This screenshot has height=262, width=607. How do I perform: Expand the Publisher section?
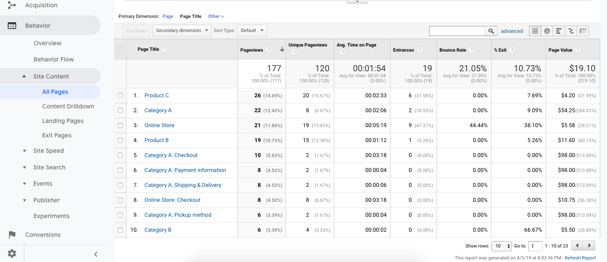coord(24,200)
